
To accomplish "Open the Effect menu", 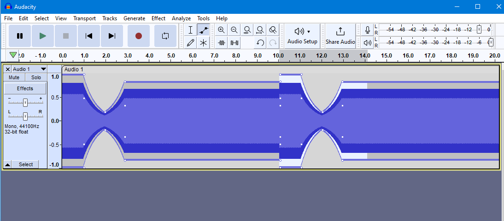I will tap(158, 18).
